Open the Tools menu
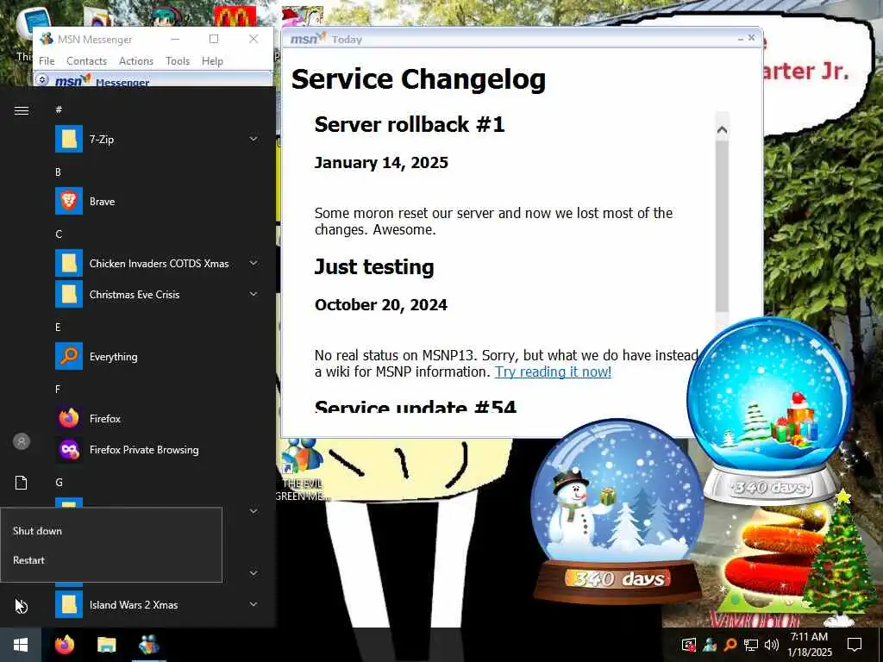883x662 pixels. [178, 61]
